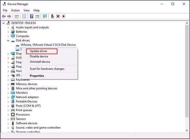Image resolution: width=190 pixels, height=139 pixels.
Task: Expand the Keyboards category
Action: (8, 80)
